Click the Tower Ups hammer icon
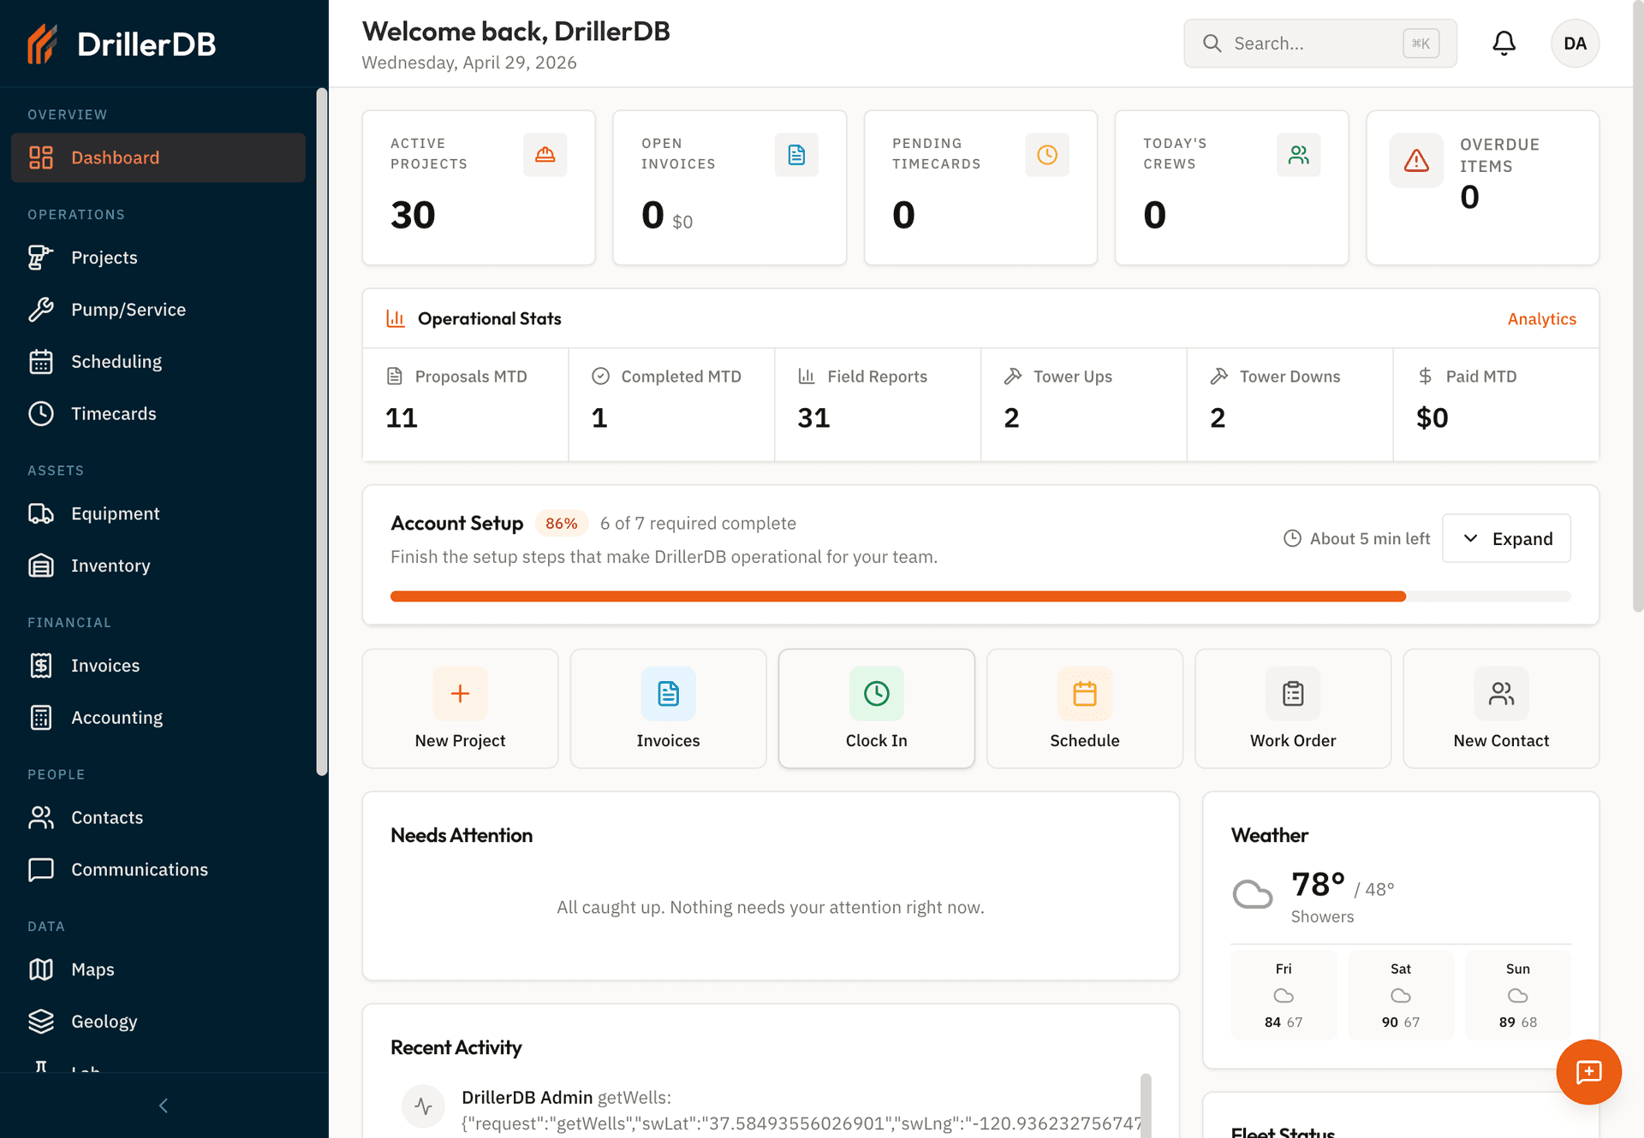This screenshot has height=1138, width=1644. coord(1013,376)
